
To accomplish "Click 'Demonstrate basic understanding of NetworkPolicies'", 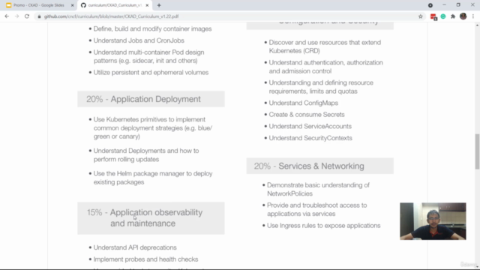I will (x=318, y=189).
